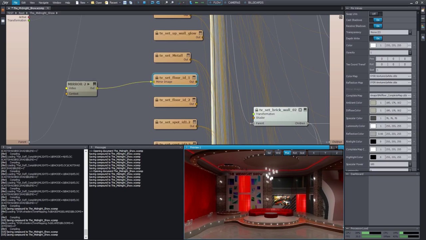Click the Stop icon in the top toolbar

point(144,3)
